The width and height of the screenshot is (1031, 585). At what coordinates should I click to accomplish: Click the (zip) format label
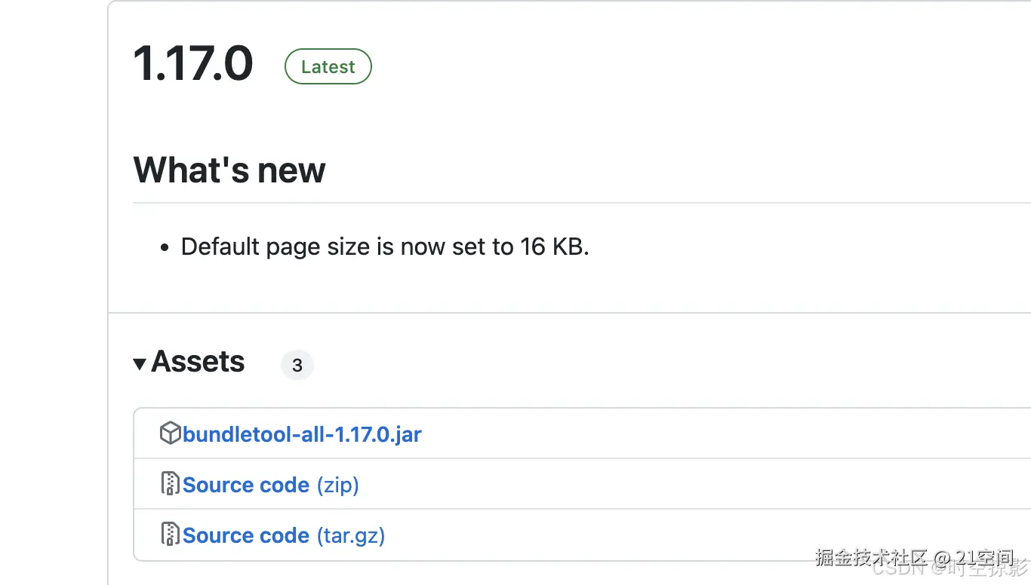tap(337, 485)
